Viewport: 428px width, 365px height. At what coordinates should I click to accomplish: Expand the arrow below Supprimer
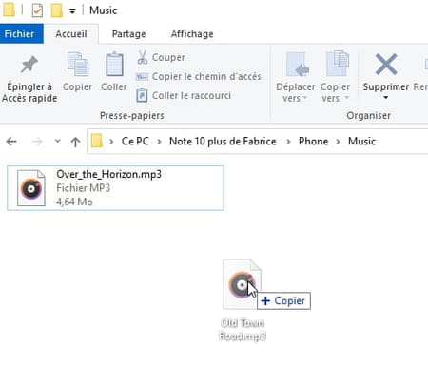(x=386, y=98)
